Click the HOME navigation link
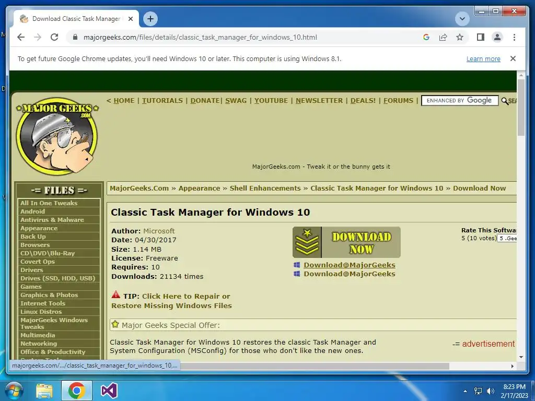 point(124,101)
